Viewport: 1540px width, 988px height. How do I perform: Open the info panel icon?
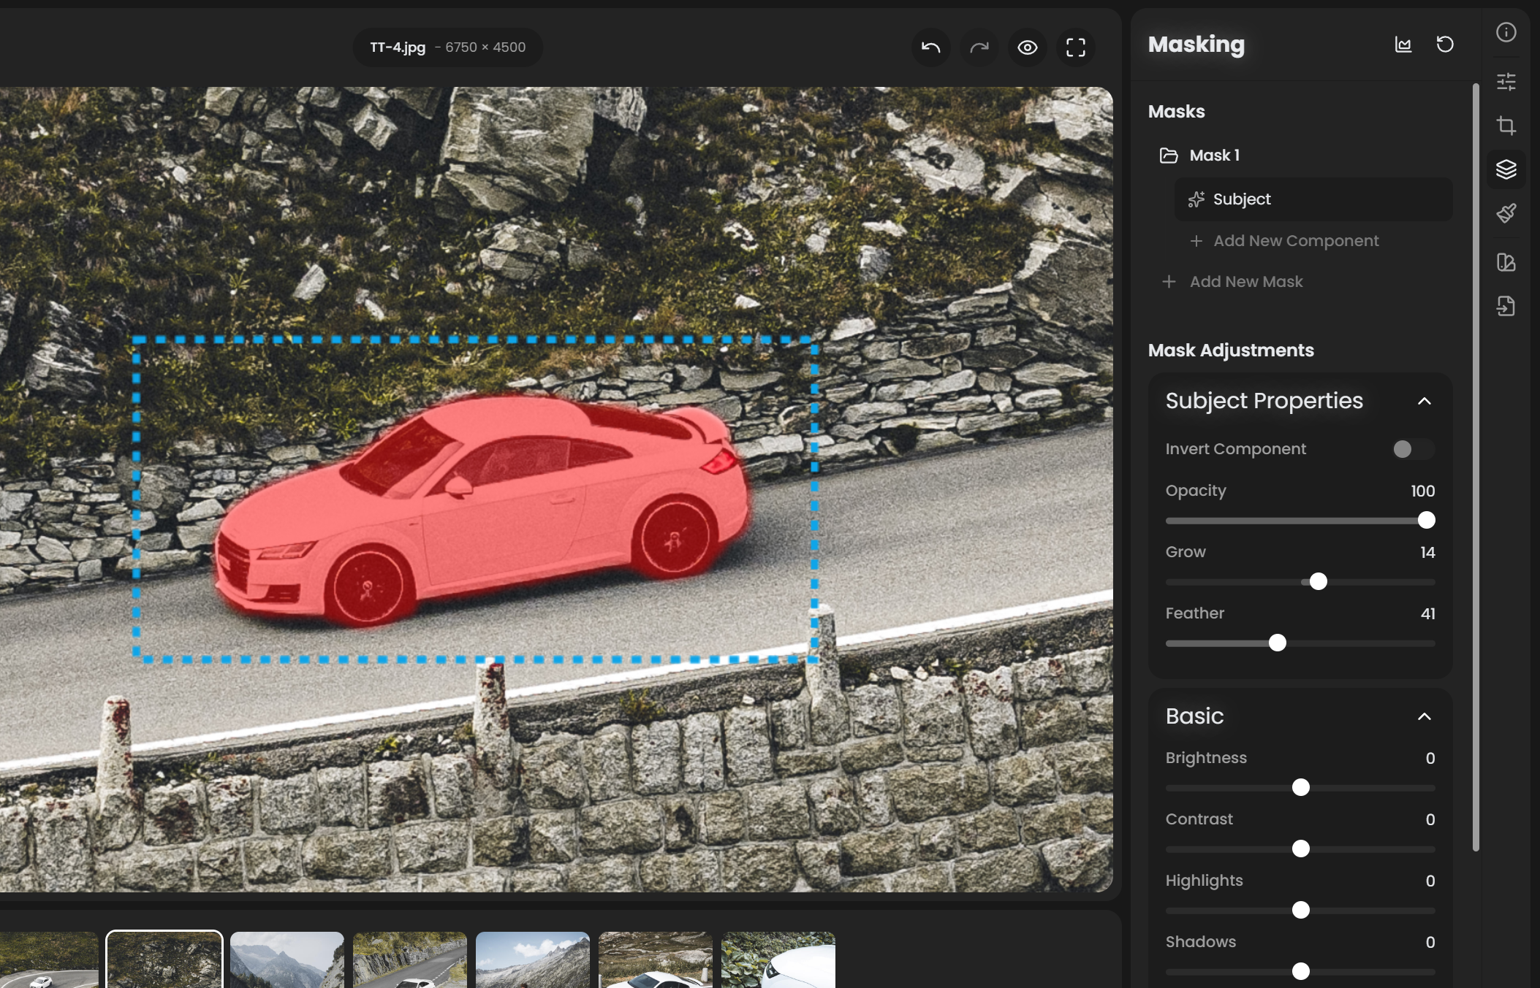[1506, 32]
